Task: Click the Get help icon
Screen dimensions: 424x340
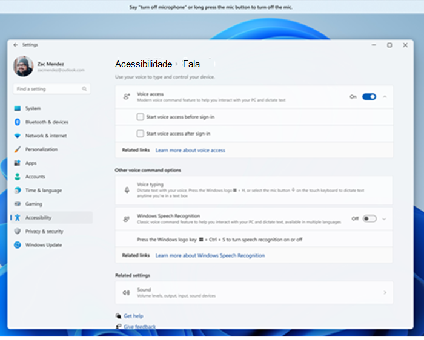Action: (118, 316)
